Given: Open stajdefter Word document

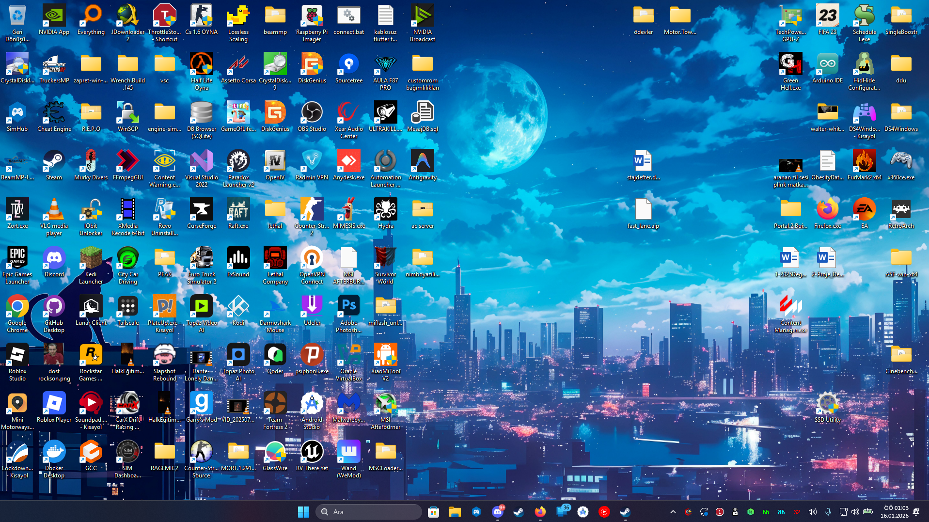Looking at the screenshot, I should (x=643, y=165).
